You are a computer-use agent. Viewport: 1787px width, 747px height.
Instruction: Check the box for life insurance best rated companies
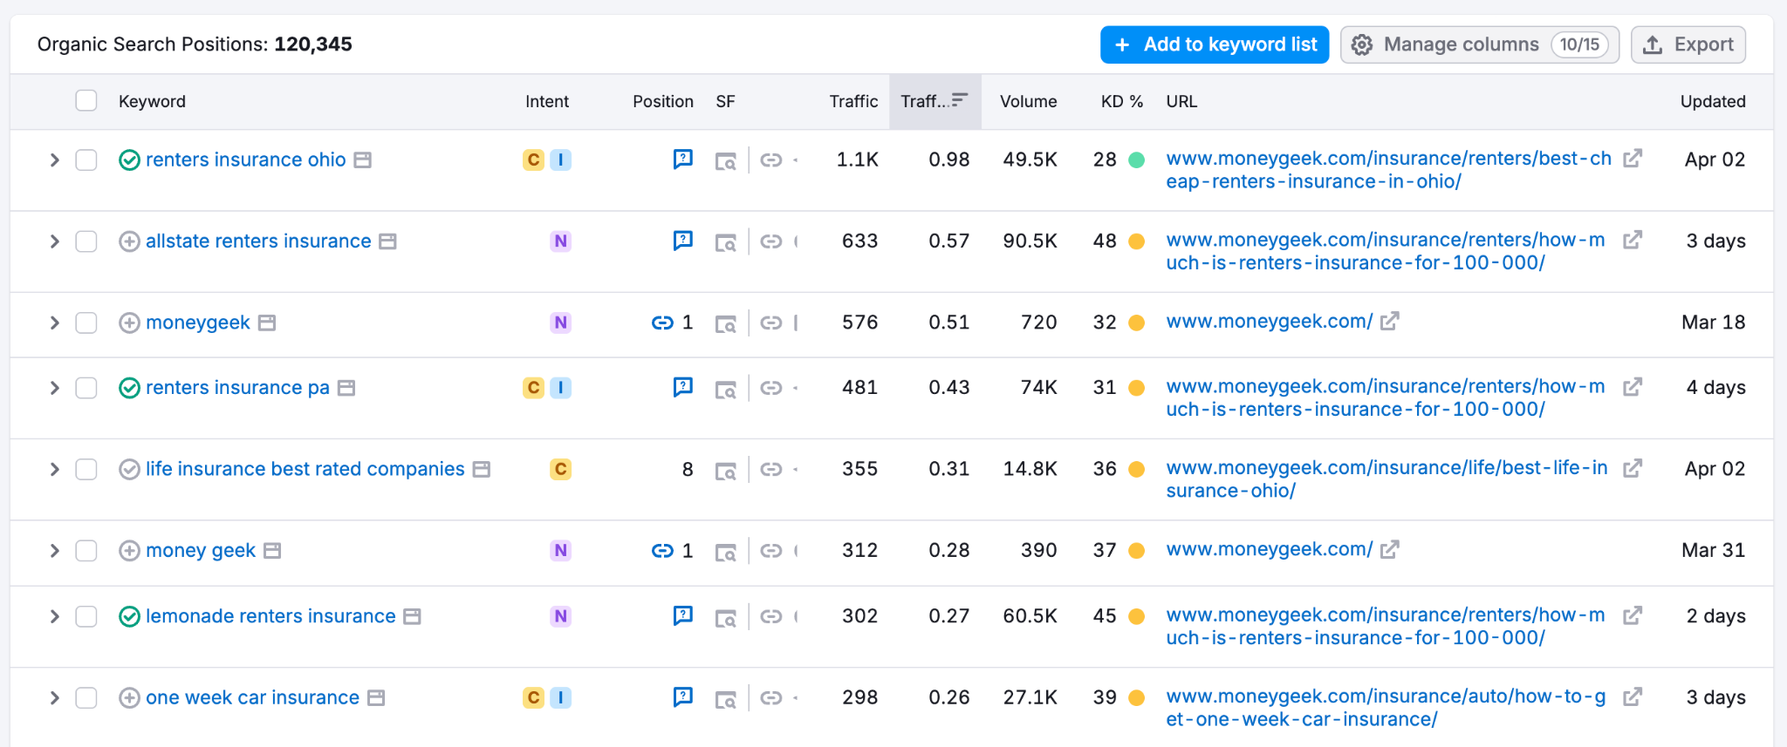[x=86, y=470]
